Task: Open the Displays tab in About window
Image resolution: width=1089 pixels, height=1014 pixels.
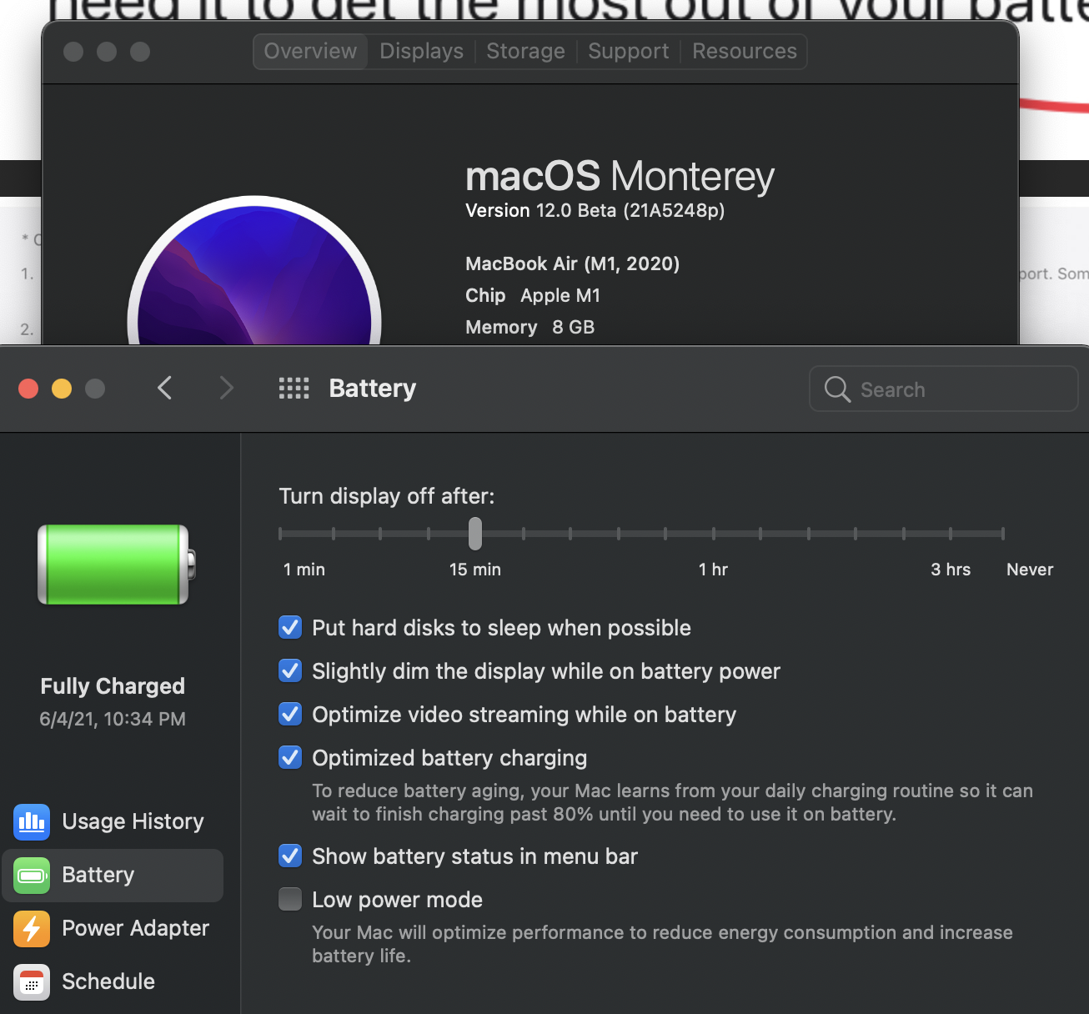Action: [x=421, y=52]
